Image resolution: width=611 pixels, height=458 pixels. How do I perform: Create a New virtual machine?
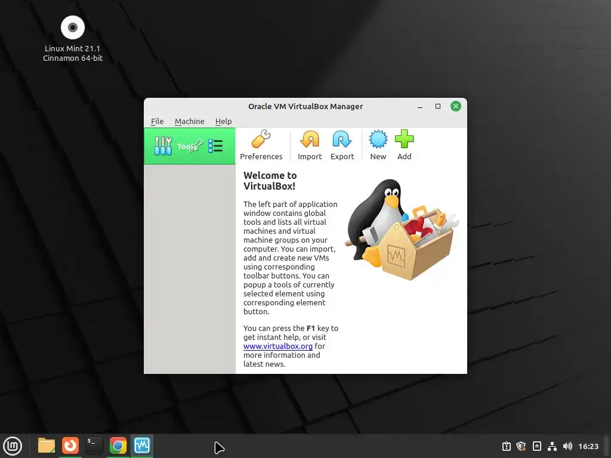(378, 146)
